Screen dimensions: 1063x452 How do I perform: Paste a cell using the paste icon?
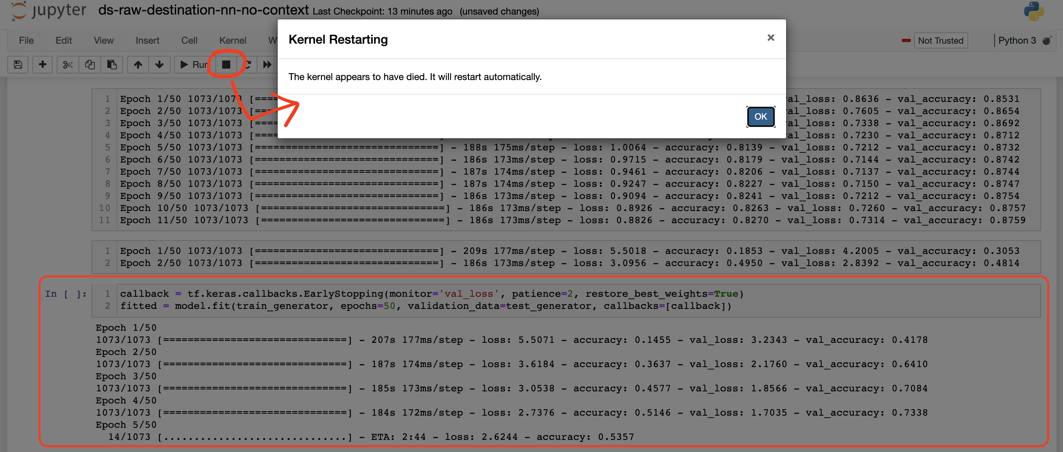pos(111,64)
